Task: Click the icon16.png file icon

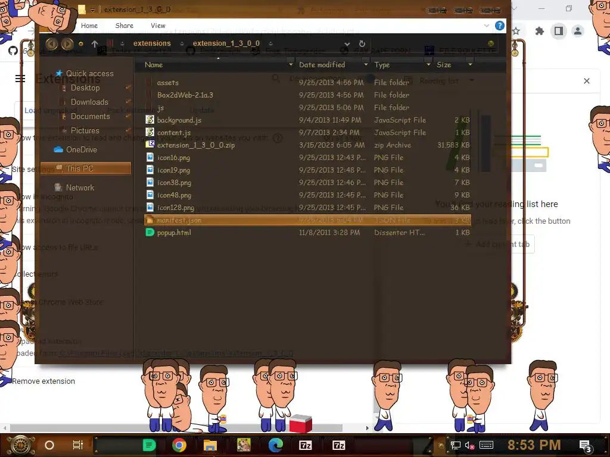Action: (150, 157)
